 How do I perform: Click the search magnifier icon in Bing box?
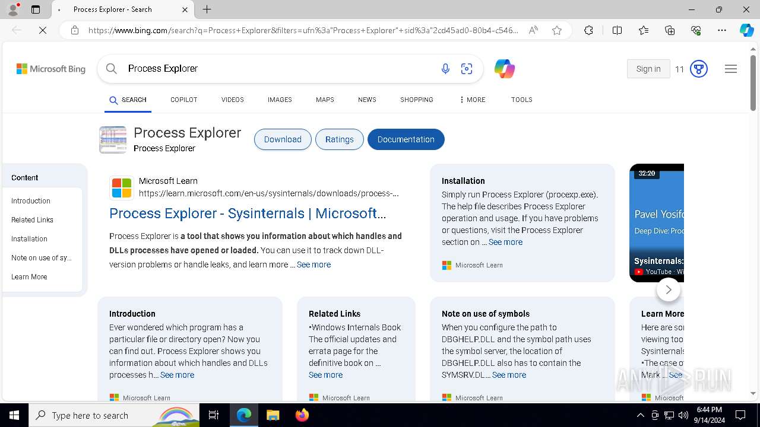111,69
